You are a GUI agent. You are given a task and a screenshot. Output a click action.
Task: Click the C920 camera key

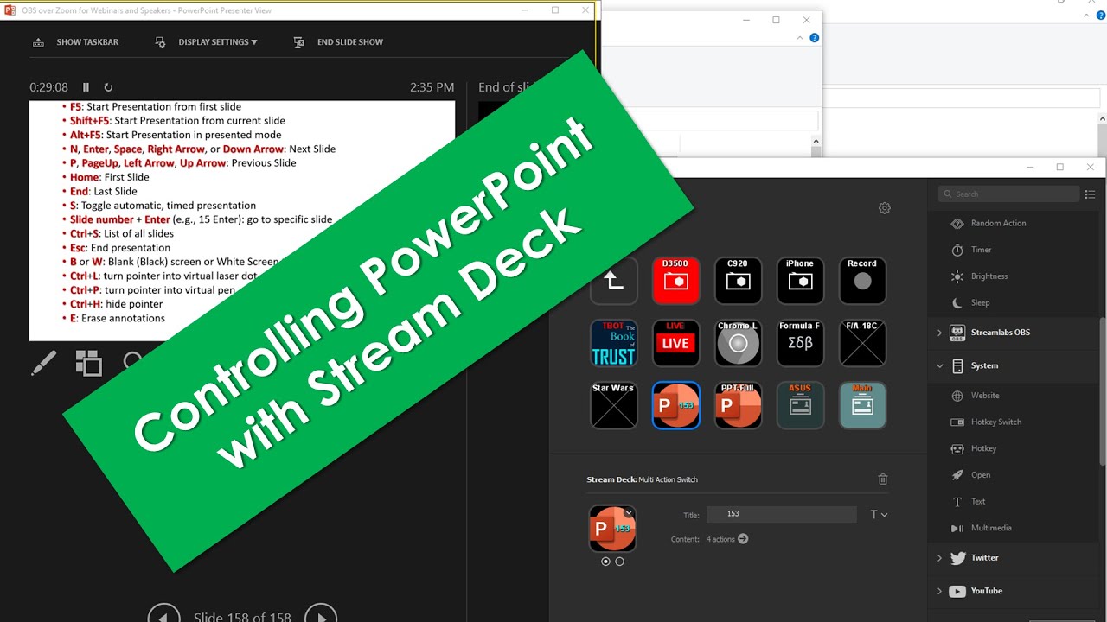point(738,281)
